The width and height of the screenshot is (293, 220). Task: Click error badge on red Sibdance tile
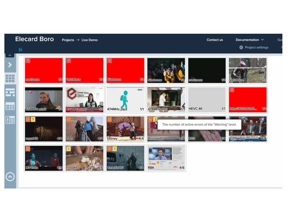point(110,60)
